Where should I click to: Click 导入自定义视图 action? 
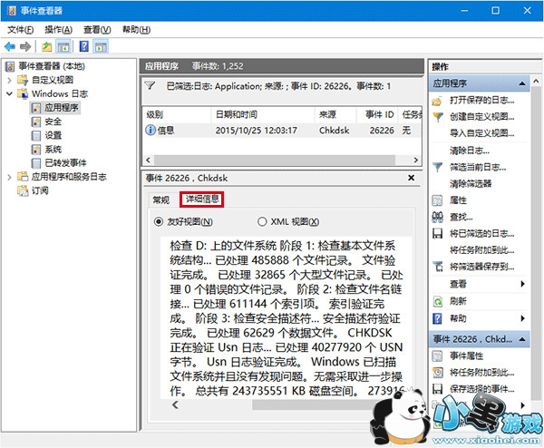click(481, 133)
